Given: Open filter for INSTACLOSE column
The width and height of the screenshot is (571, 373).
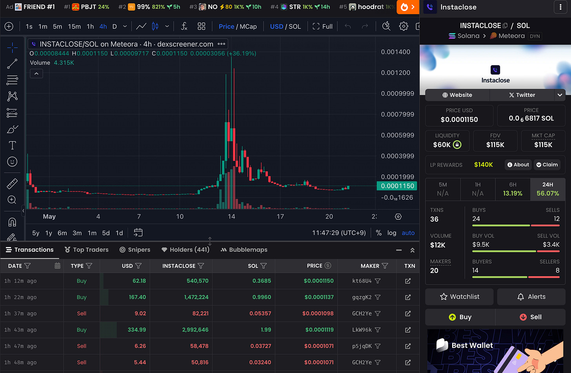Looking at the screenshot, I should coord(201,266).
